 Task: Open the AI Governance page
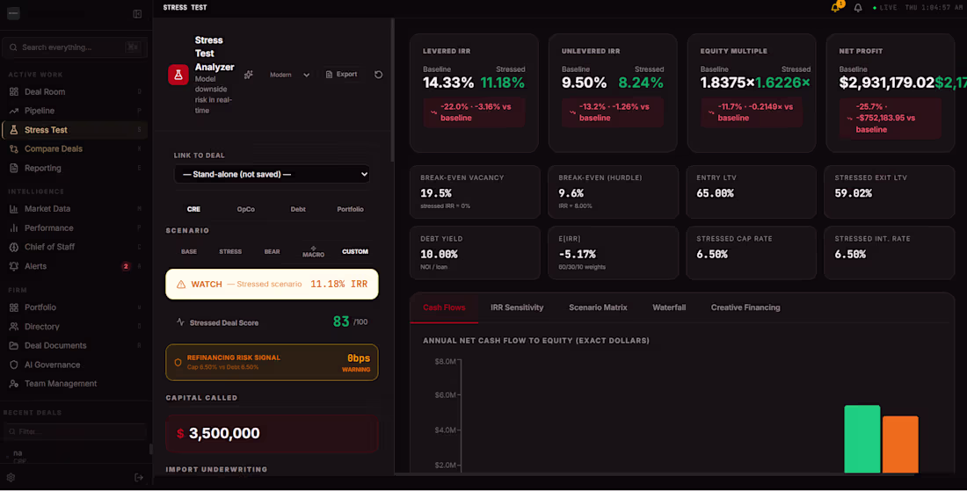pos(76,365)
